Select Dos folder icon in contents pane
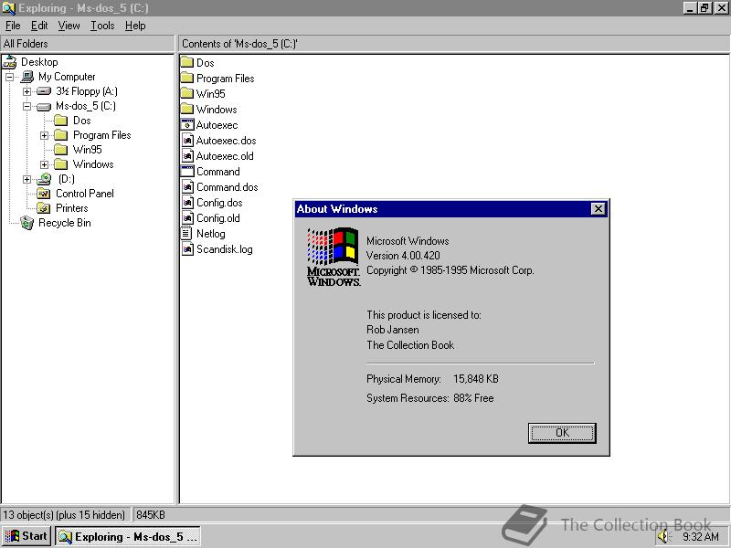 187,62
